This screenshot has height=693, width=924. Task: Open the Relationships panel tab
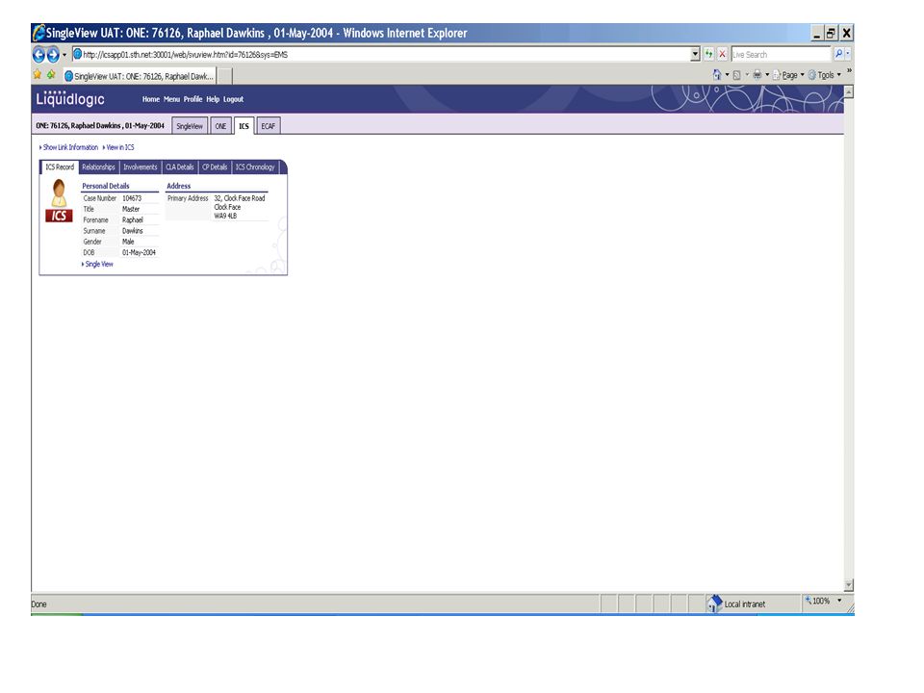pos(98,167)
